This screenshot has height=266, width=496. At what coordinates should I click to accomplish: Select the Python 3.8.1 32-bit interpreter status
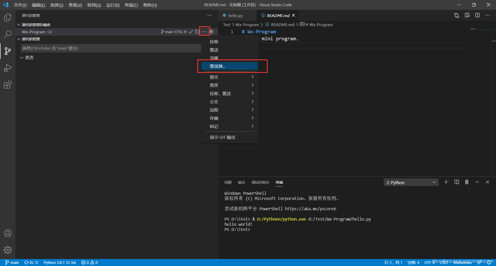click(x=60, y=262)
